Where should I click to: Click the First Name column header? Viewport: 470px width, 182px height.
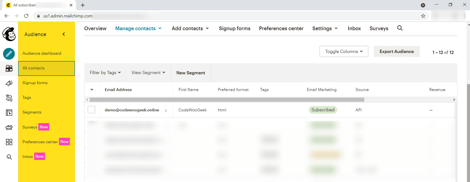188,90
